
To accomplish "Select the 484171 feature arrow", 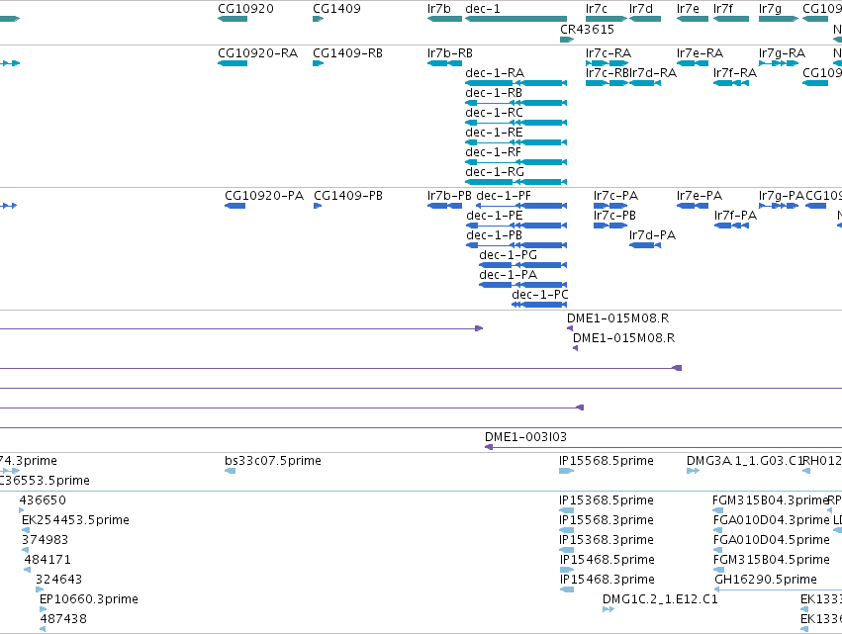I will [28, 570].
